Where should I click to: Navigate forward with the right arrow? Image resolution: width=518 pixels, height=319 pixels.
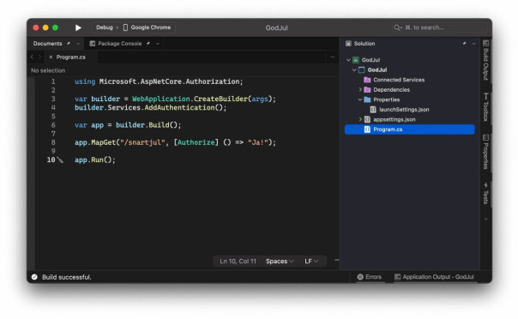tap(39, 57)
